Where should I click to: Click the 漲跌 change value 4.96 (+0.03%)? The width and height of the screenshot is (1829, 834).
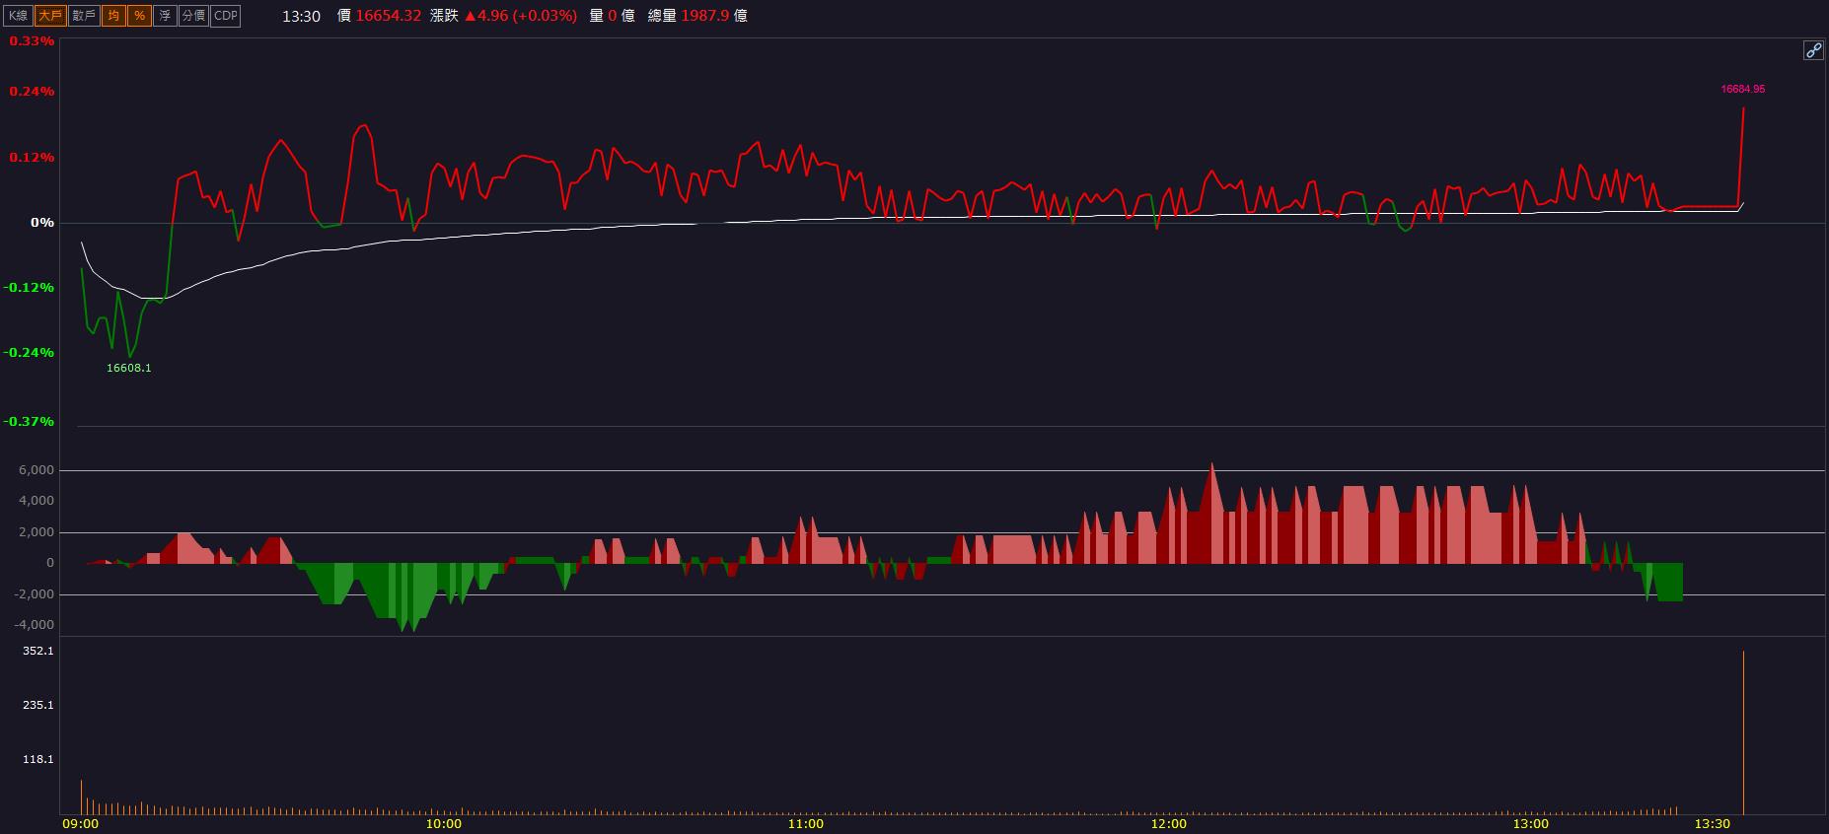click(520, 16)
